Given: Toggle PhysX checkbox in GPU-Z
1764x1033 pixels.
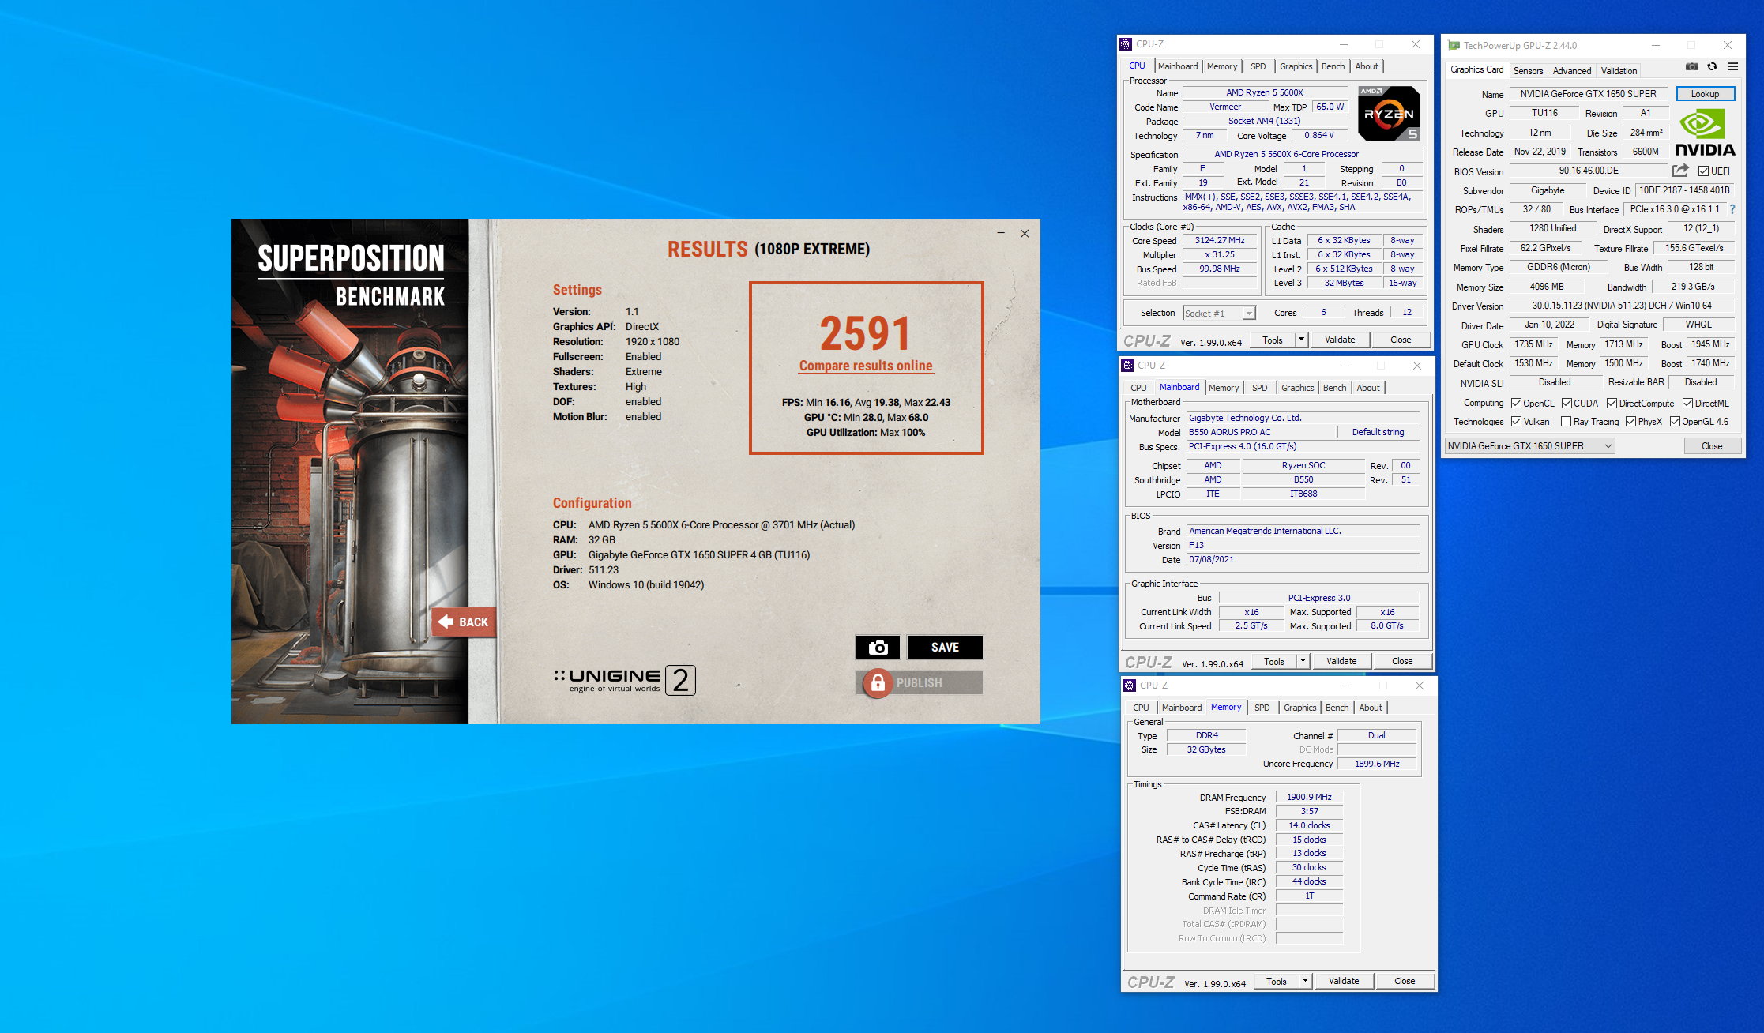Looking at the screenshot, I should (x=1630, y=422).
